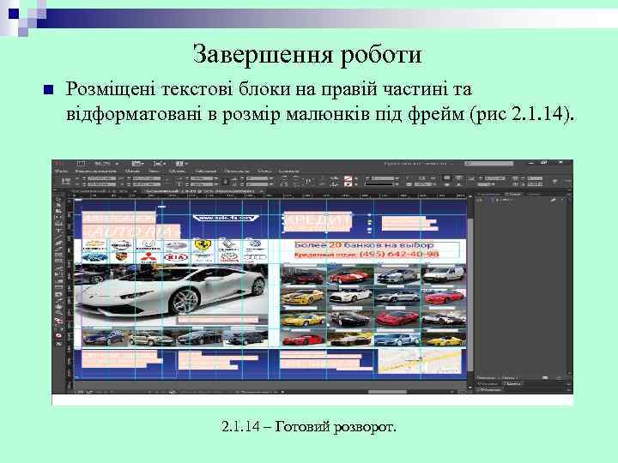Click the Y position input field

click(101, 183)
